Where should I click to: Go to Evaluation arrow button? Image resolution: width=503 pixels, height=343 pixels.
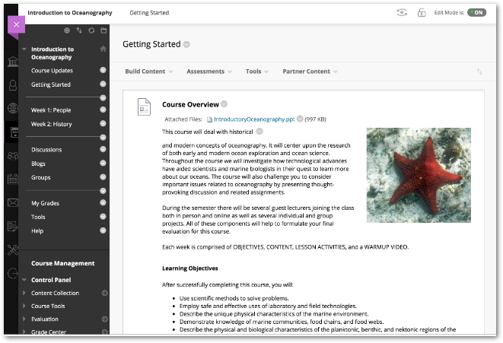pos(105,319)
